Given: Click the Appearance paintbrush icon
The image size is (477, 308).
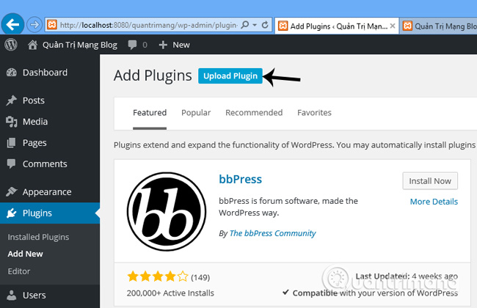Looking at the screenshot, I should click(12, 192).
